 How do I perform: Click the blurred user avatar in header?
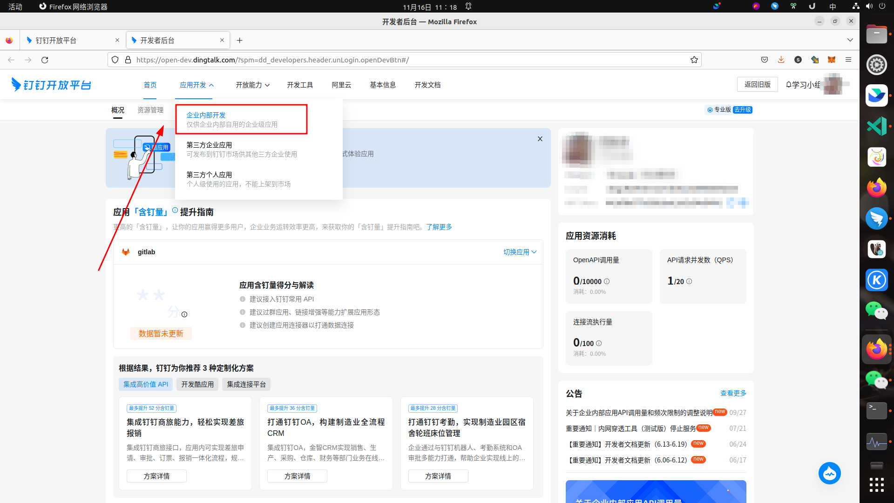point(833,84)
